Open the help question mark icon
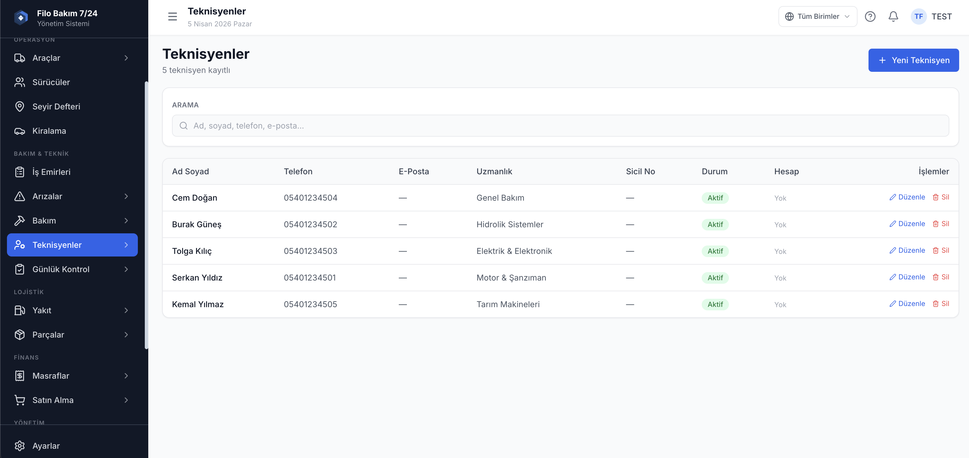969x458 pixels. coord(870,17)
